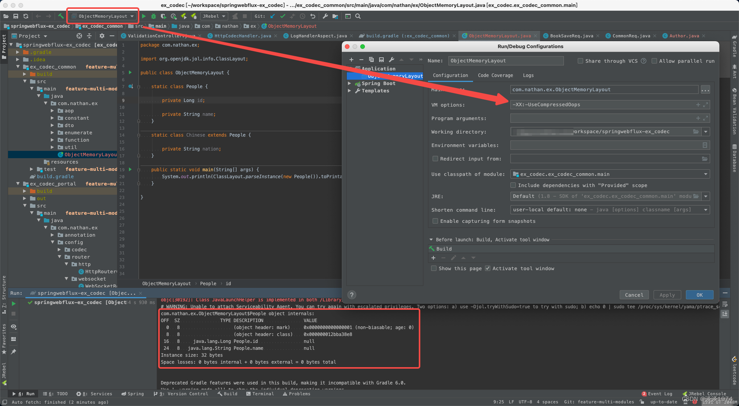Enable capturing form snapshots checkbox
The image size is (739, 406).
click(x=435, y=221)
